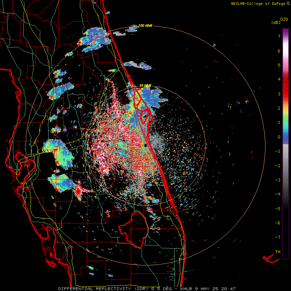Click the scale value 3 label
The width and height of the screenshot is (291, 291).
pos(279,94)
